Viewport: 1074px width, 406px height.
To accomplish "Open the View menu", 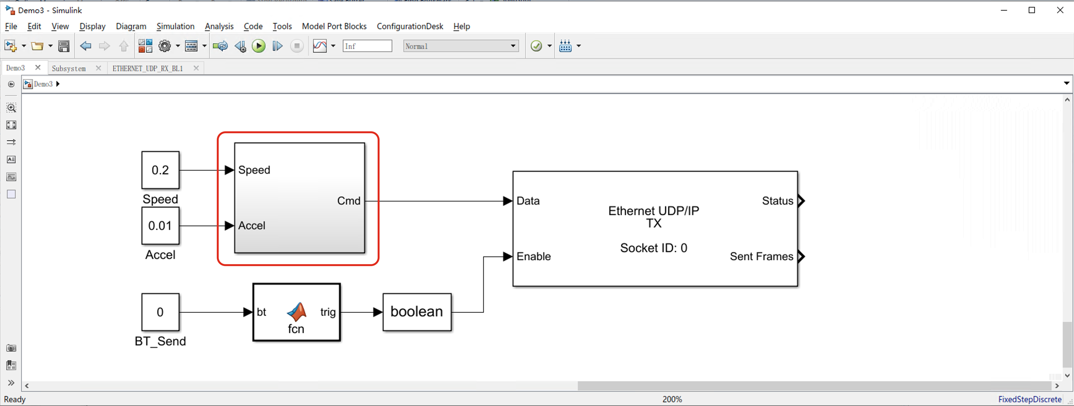I will tap(60, 26).
